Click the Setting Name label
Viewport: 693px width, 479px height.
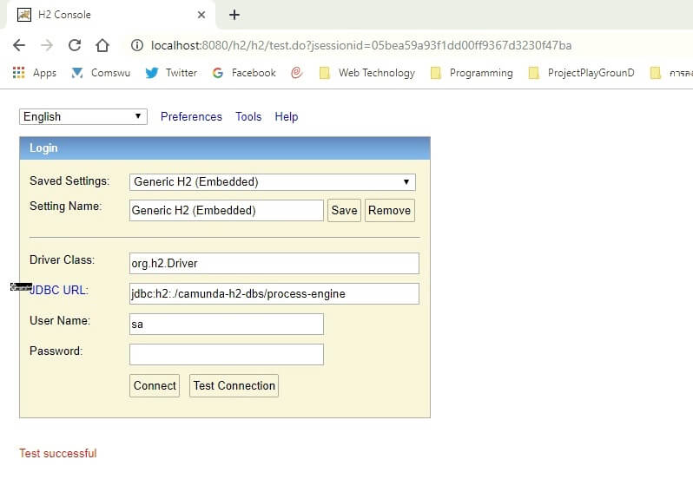pos(65,207)
